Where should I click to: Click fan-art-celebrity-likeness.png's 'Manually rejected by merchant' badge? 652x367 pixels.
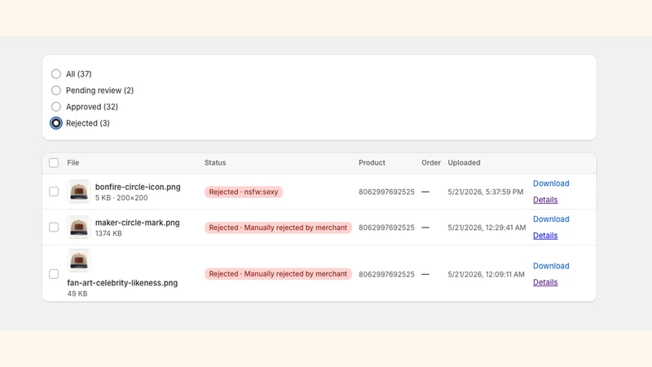click(278, 274)
